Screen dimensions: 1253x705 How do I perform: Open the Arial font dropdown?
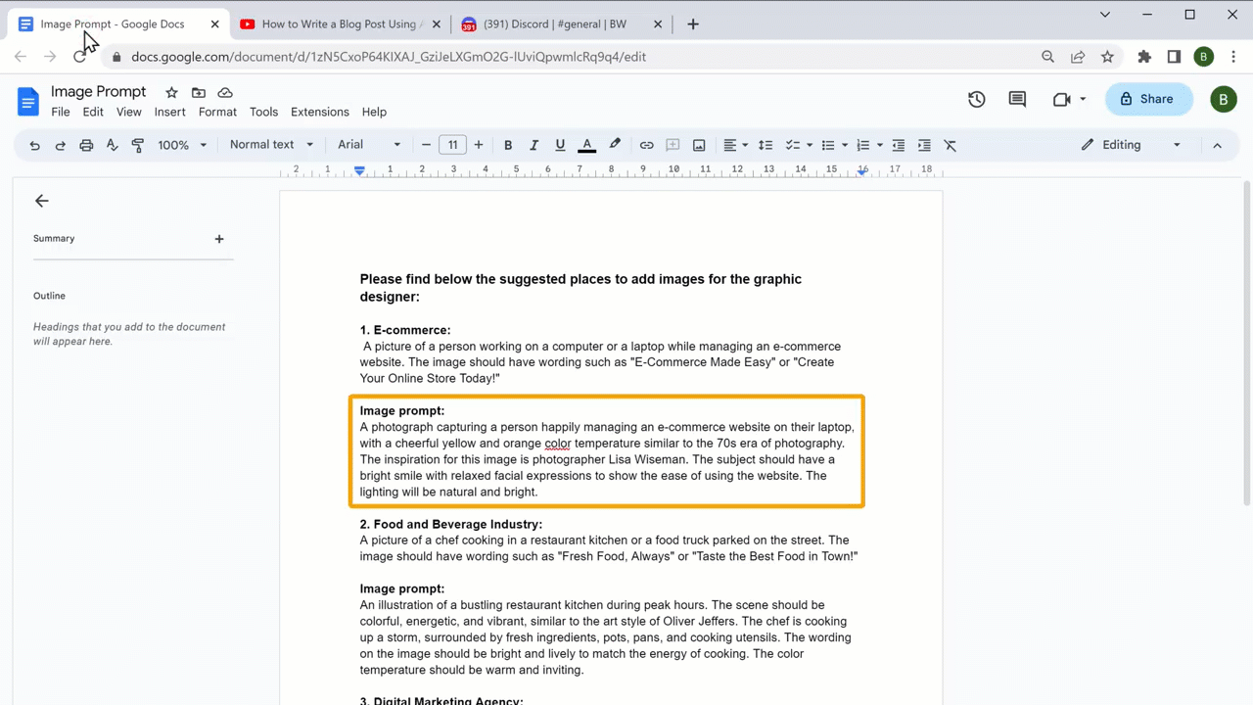(369, 145)
